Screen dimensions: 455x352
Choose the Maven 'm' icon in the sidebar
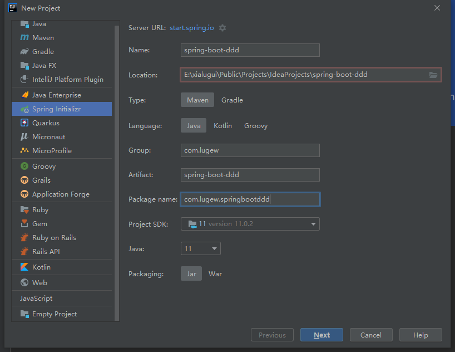click(24, 37)
